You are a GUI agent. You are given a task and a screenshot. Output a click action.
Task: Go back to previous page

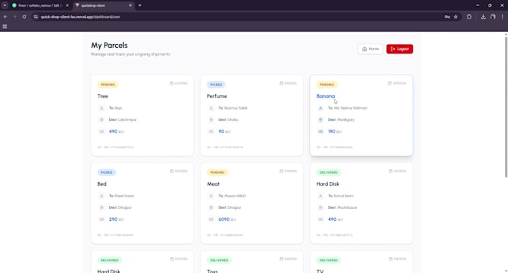[5, 17]
